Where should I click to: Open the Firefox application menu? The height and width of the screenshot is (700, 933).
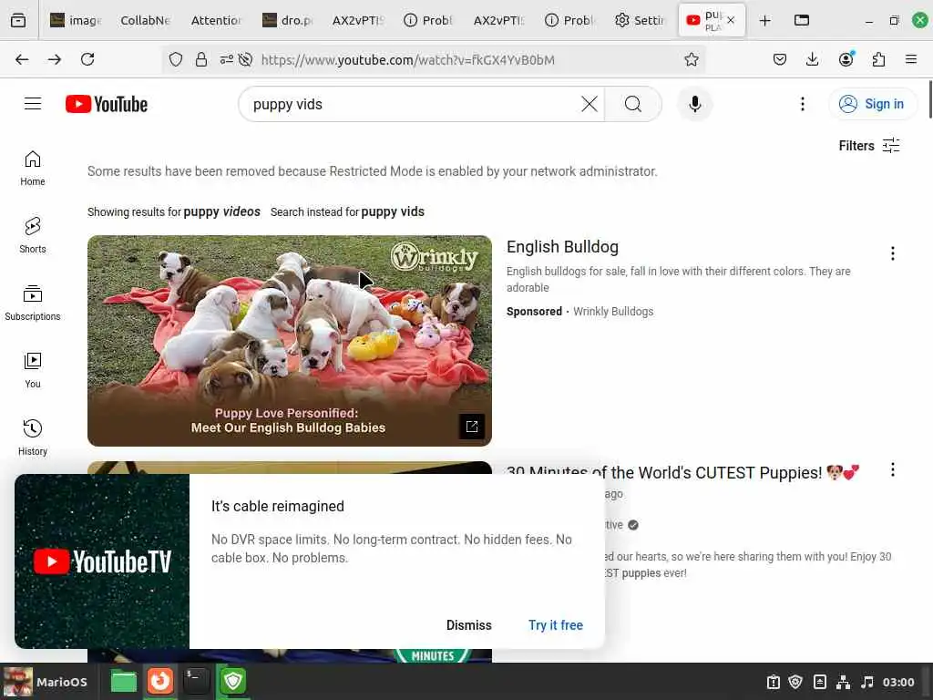tap(910, 59)
